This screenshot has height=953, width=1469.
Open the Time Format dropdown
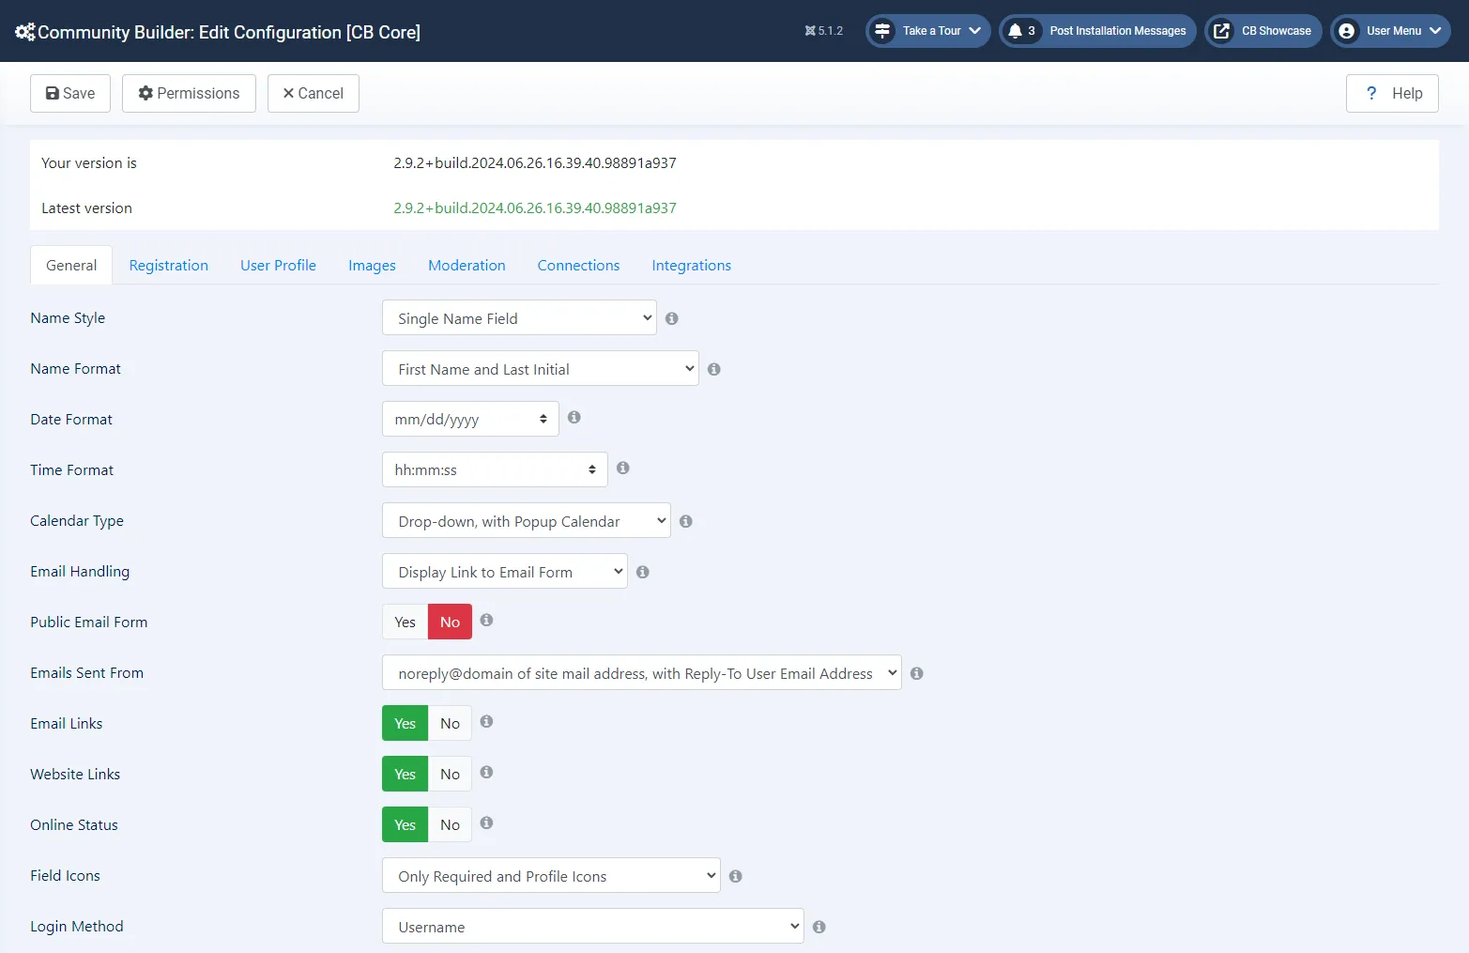[x=495, y=469]
